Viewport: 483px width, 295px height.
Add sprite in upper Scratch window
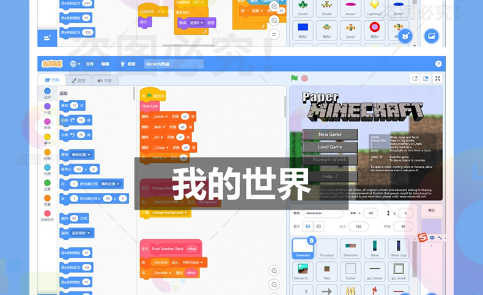(x=406, y=36)
